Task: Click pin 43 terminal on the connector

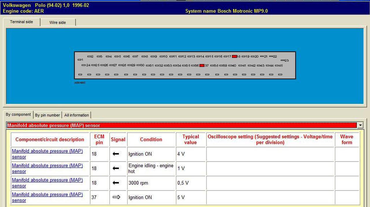Action: click(x=259, y=65)
